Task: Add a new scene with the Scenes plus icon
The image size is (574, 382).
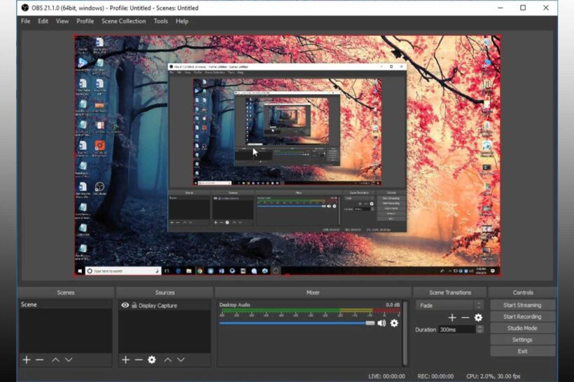Action: pyautogui.click(x=27, y=360)
